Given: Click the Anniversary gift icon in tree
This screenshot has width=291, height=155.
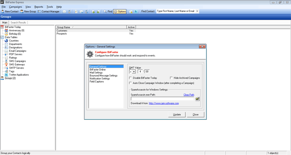Looking at the screenshot, I should [6, 30].
